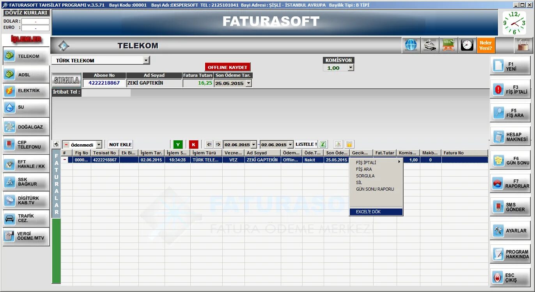Open SSK BAĞKUR section

pos(26,182)
